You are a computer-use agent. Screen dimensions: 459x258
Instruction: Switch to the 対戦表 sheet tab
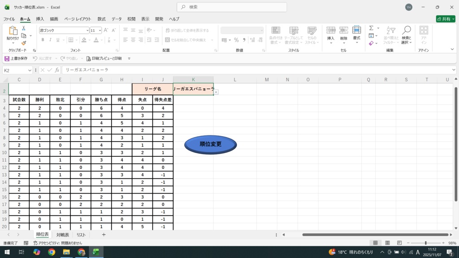click(x=63, y=235)
